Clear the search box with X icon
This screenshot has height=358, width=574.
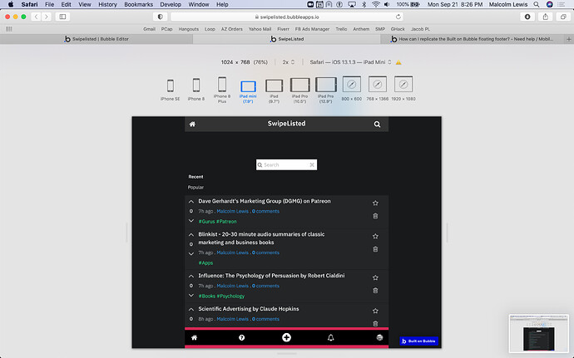point(312,165)
